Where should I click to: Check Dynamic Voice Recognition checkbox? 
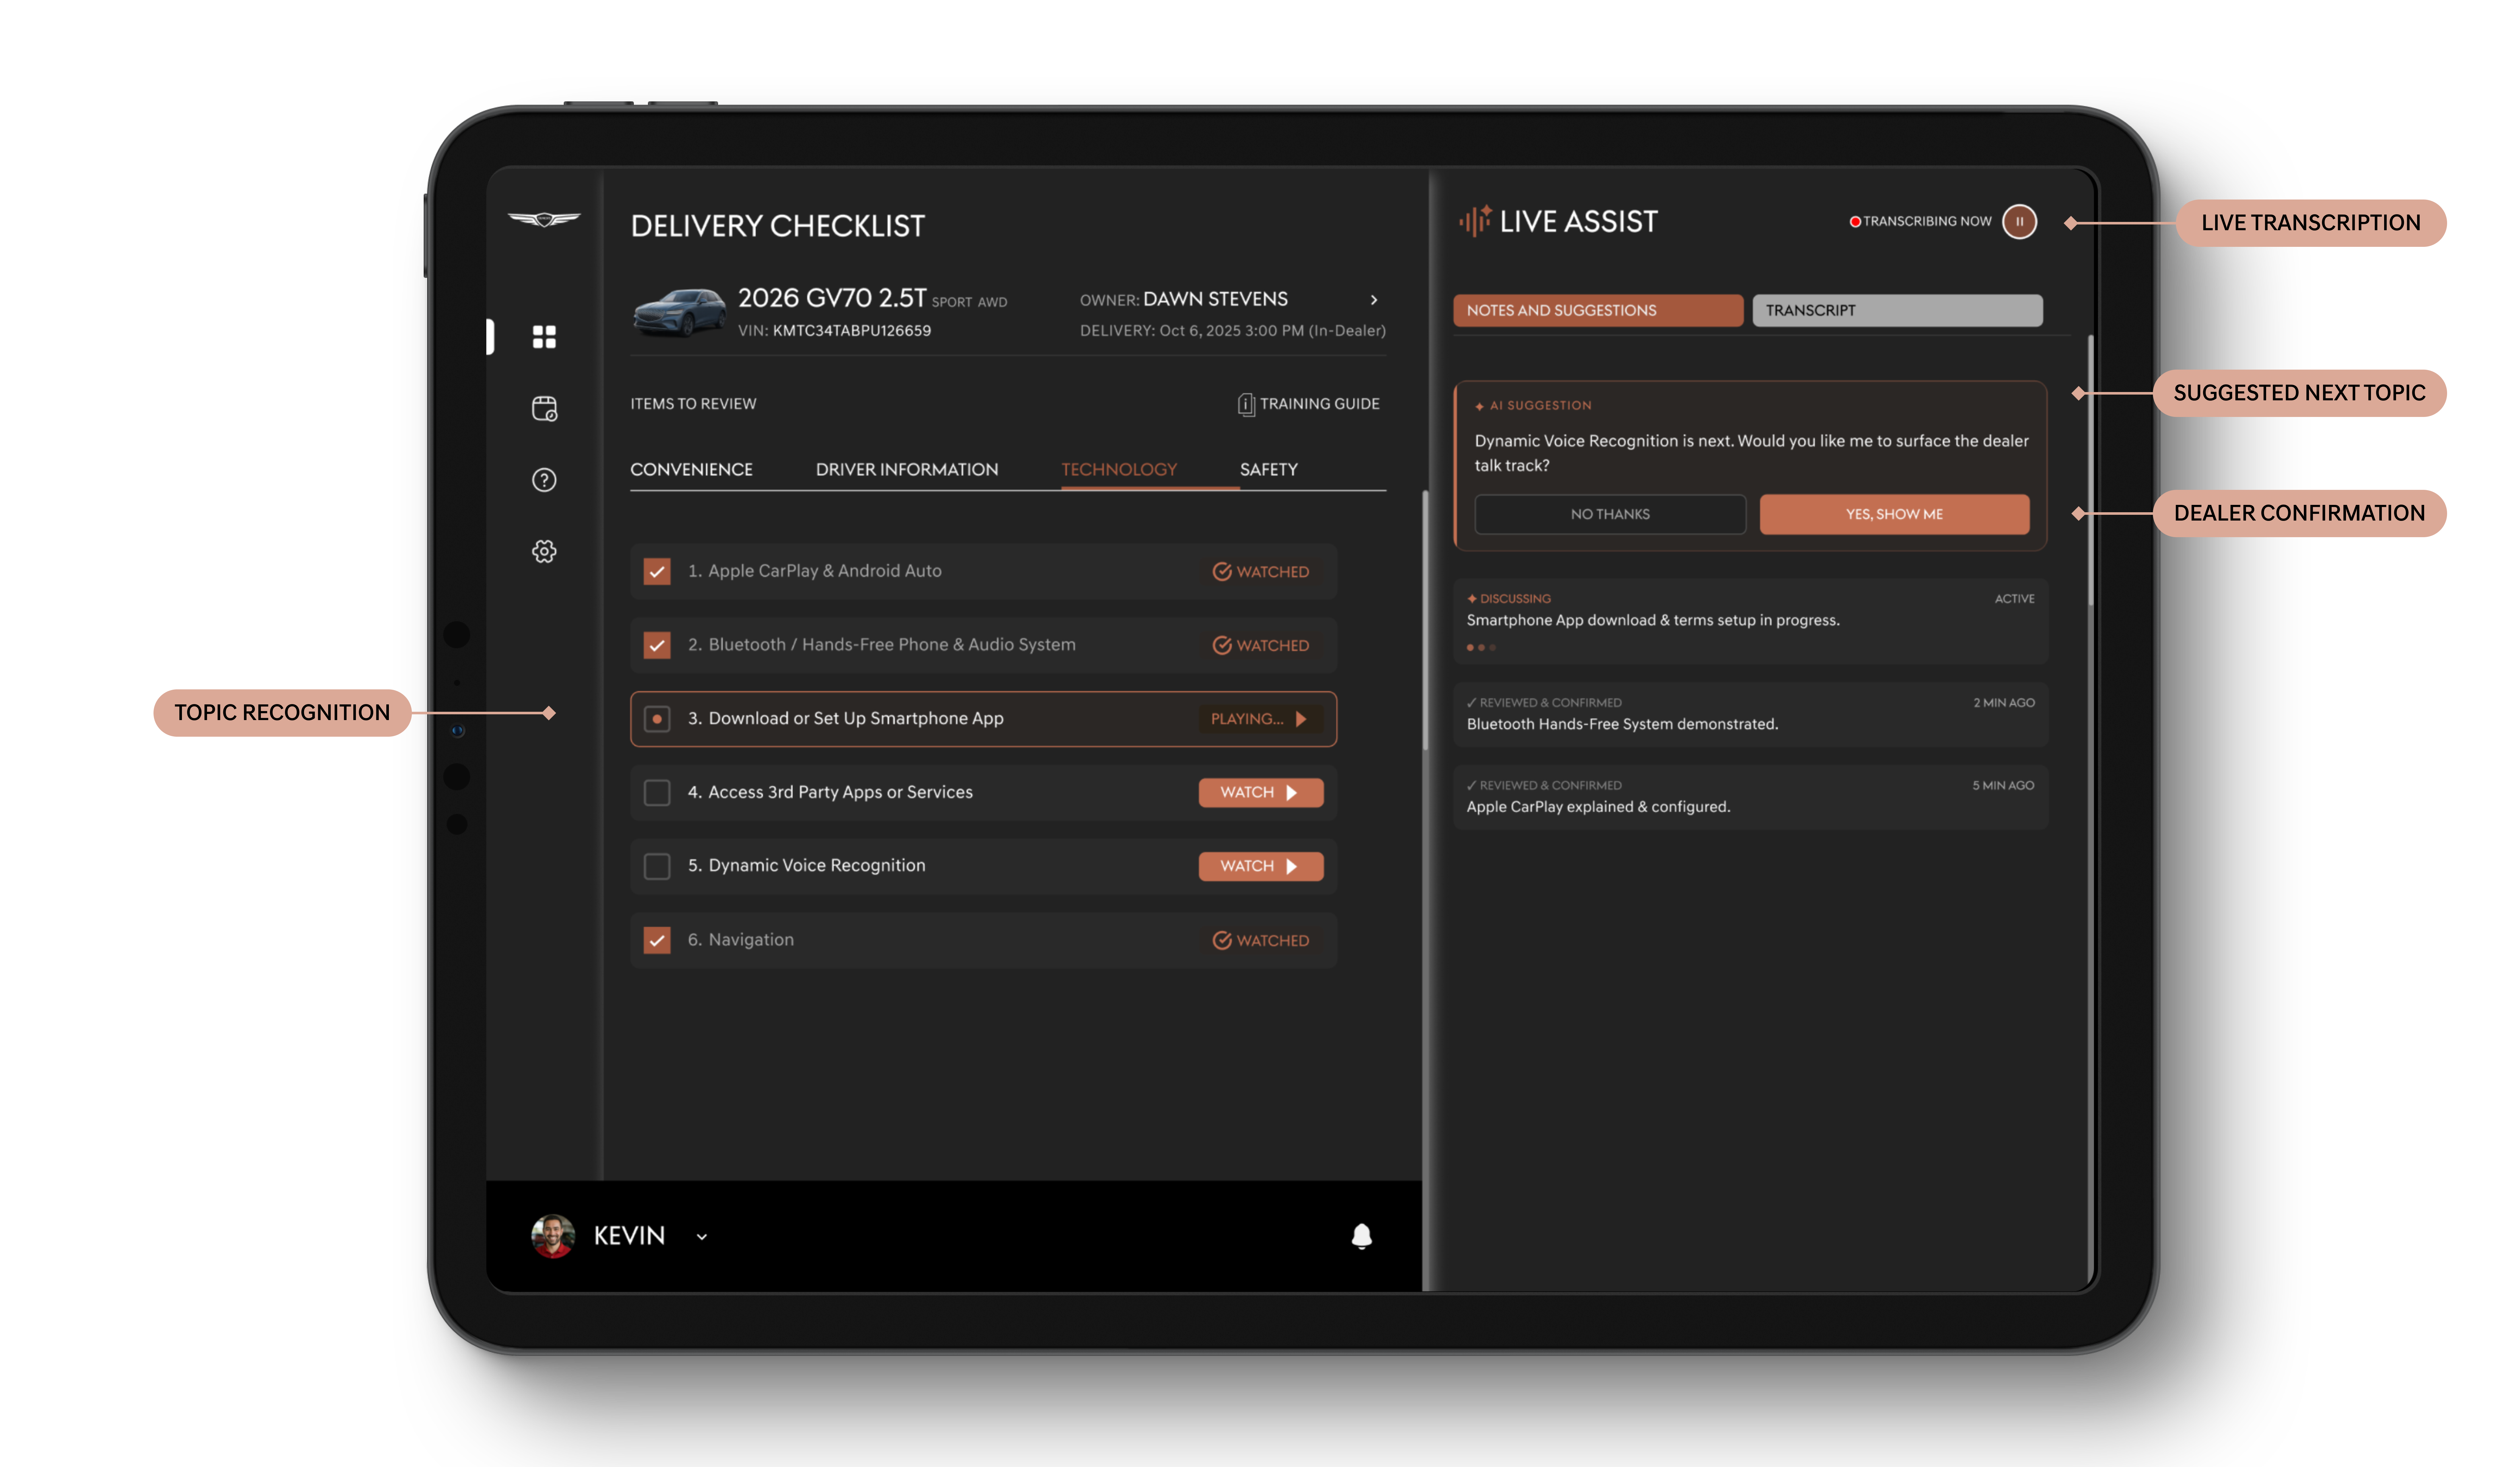tap(657, 866)
